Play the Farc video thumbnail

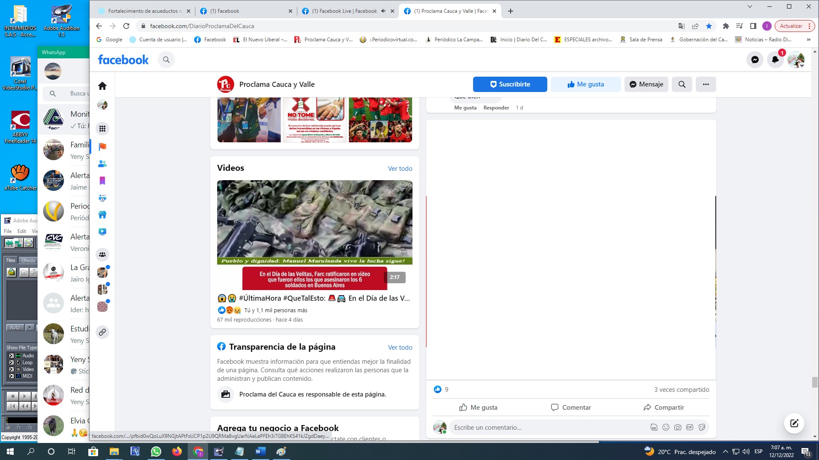click(315, 235)
